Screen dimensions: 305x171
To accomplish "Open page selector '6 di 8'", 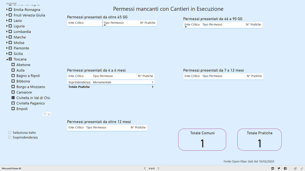I will point(152,168).
